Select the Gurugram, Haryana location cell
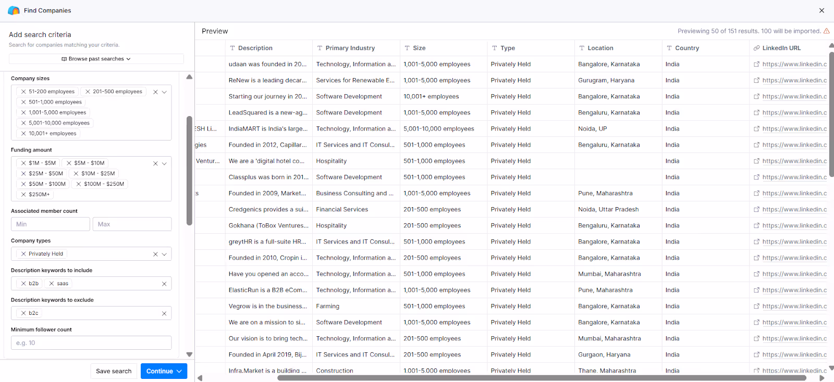 (618, 81)
